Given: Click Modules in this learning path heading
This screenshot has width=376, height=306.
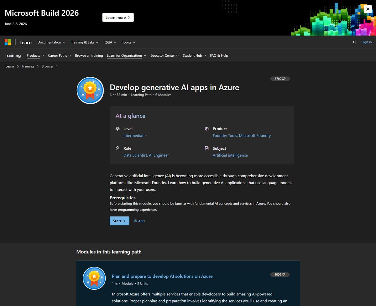Looking at the screenshot, I should tap(109, 252).
